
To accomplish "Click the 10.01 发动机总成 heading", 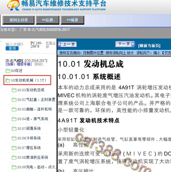I will [x=91, y=64].
